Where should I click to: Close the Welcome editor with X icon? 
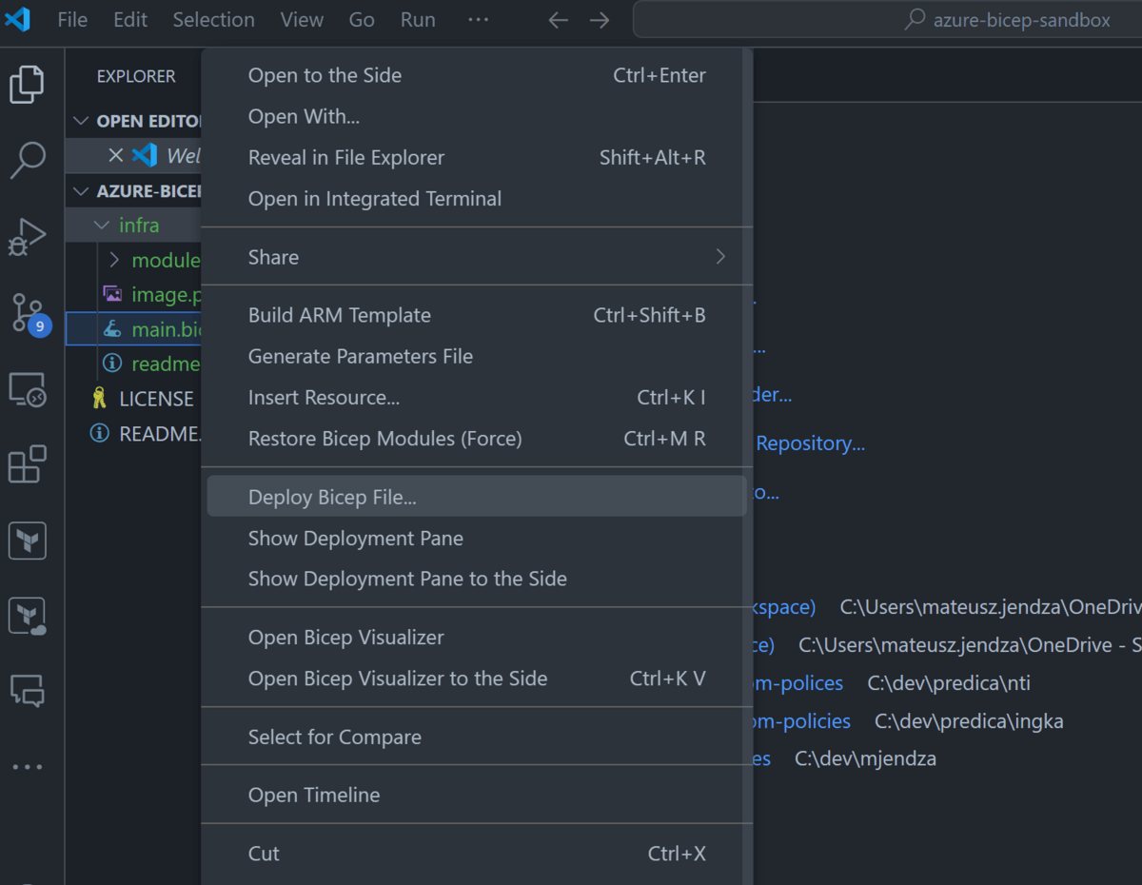pyautogui.click(x=115, y=155)
